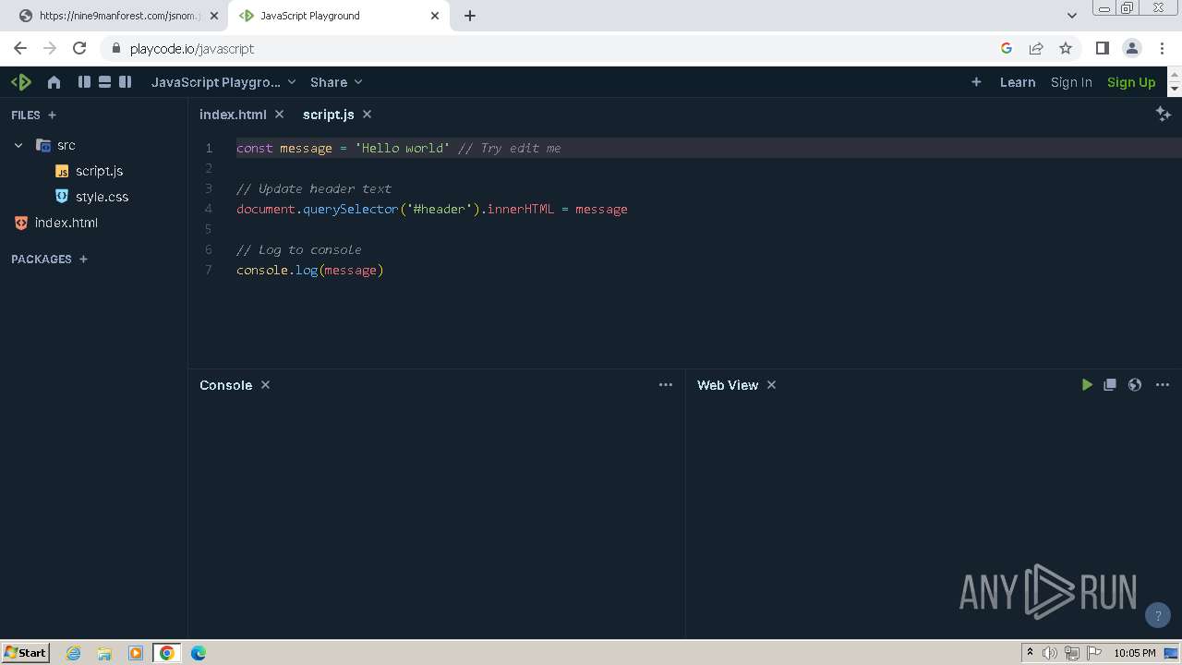Click the taskbar clock showing 10:05 PM
Viewport: 1182px width, 665px height.
(x=1134, y=653)
